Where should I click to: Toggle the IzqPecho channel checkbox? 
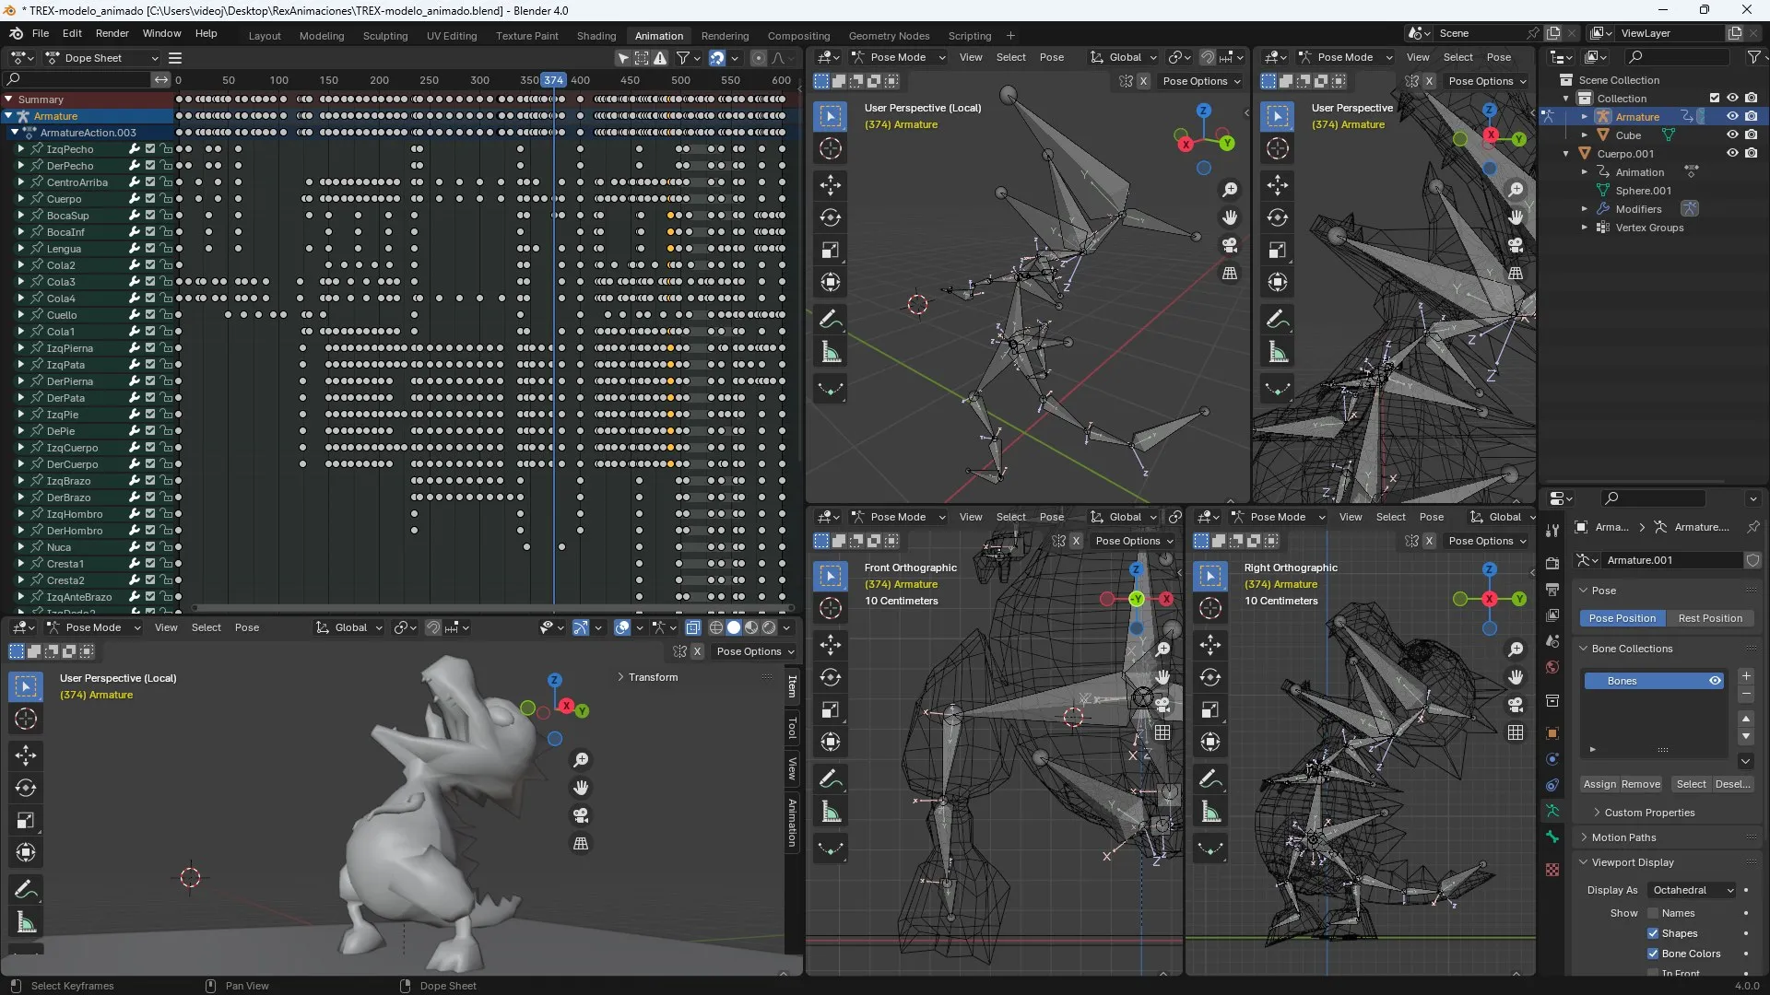click(x=150, y=149)
